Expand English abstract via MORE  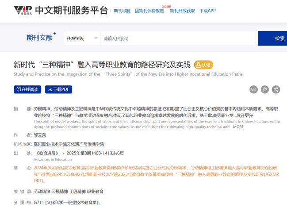click(238, 127)
